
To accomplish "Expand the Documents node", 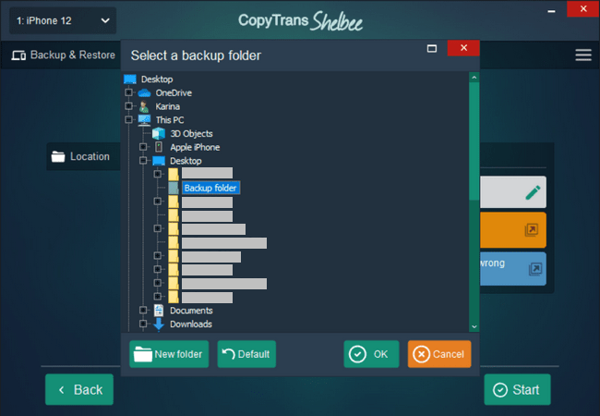I will 143,310.
